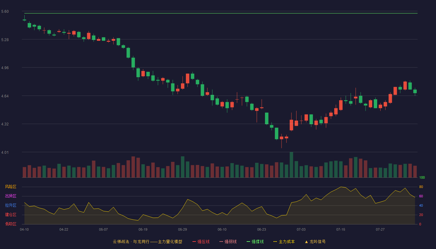
Task: Click the 05-07 date label
Action: [103, 229]
